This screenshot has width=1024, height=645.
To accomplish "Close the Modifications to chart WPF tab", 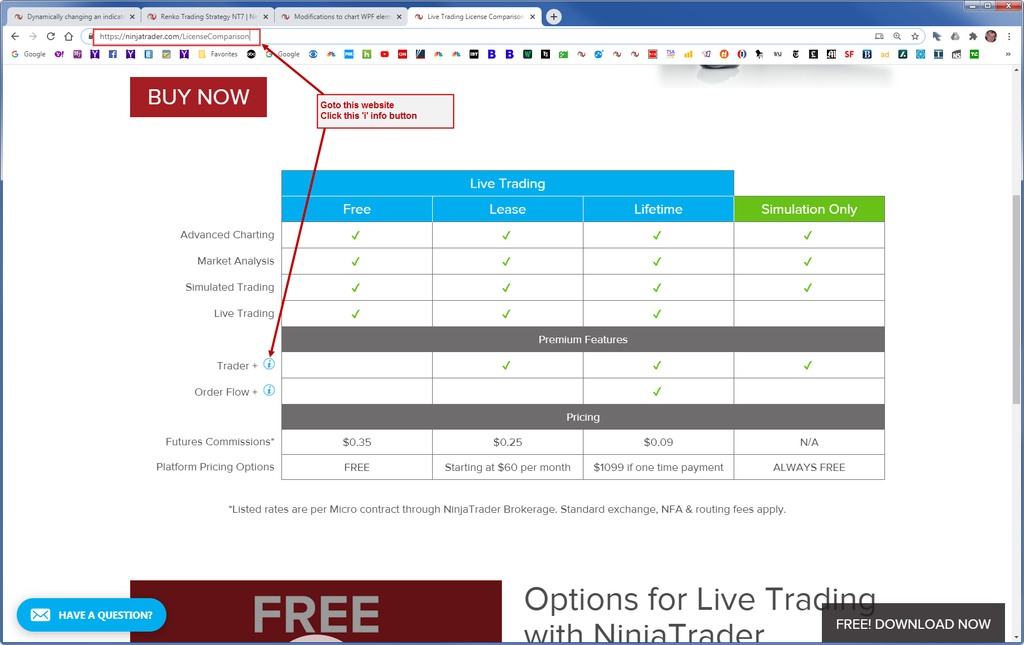I will [399, 17].
